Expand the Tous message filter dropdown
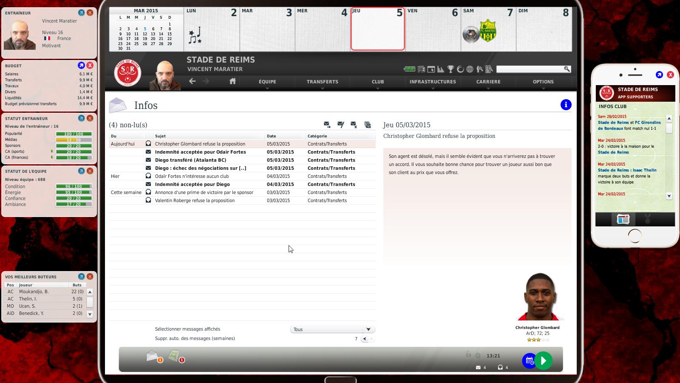The height and width of the screenshot is (383, 680). [332, 329]
